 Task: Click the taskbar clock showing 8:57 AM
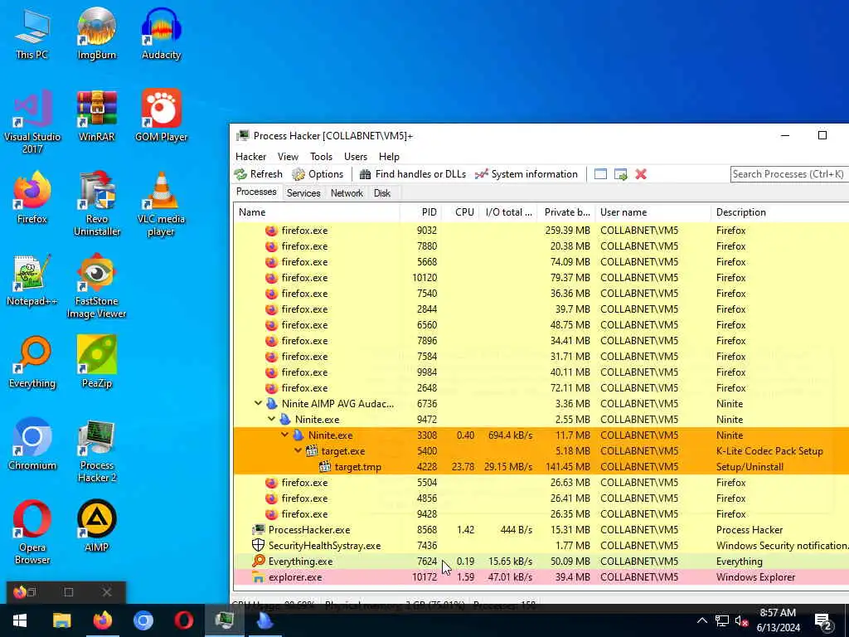tap(778, 620)
